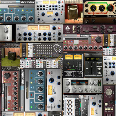The width and height of the screenshot is (116, 116).
Task: Toggle the green LED on vertical flanger
Action: pyautogui.click(x=9, y=108)
